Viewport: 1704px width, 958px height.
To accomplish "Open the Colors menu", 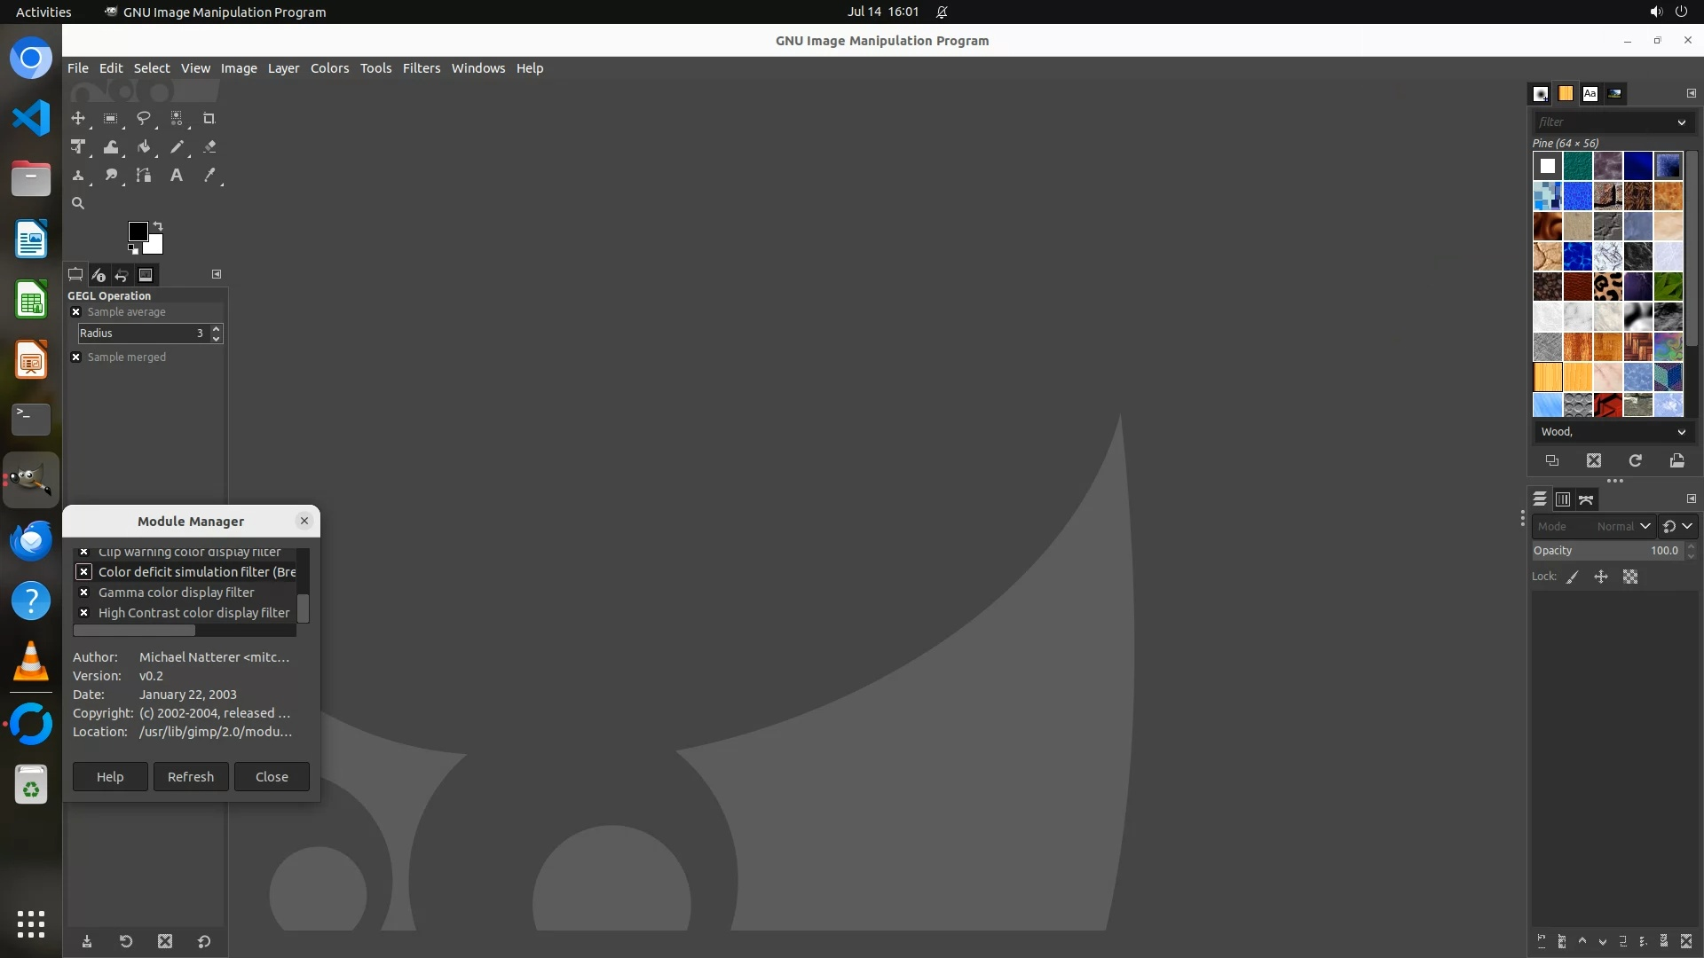I will [329, 68].
